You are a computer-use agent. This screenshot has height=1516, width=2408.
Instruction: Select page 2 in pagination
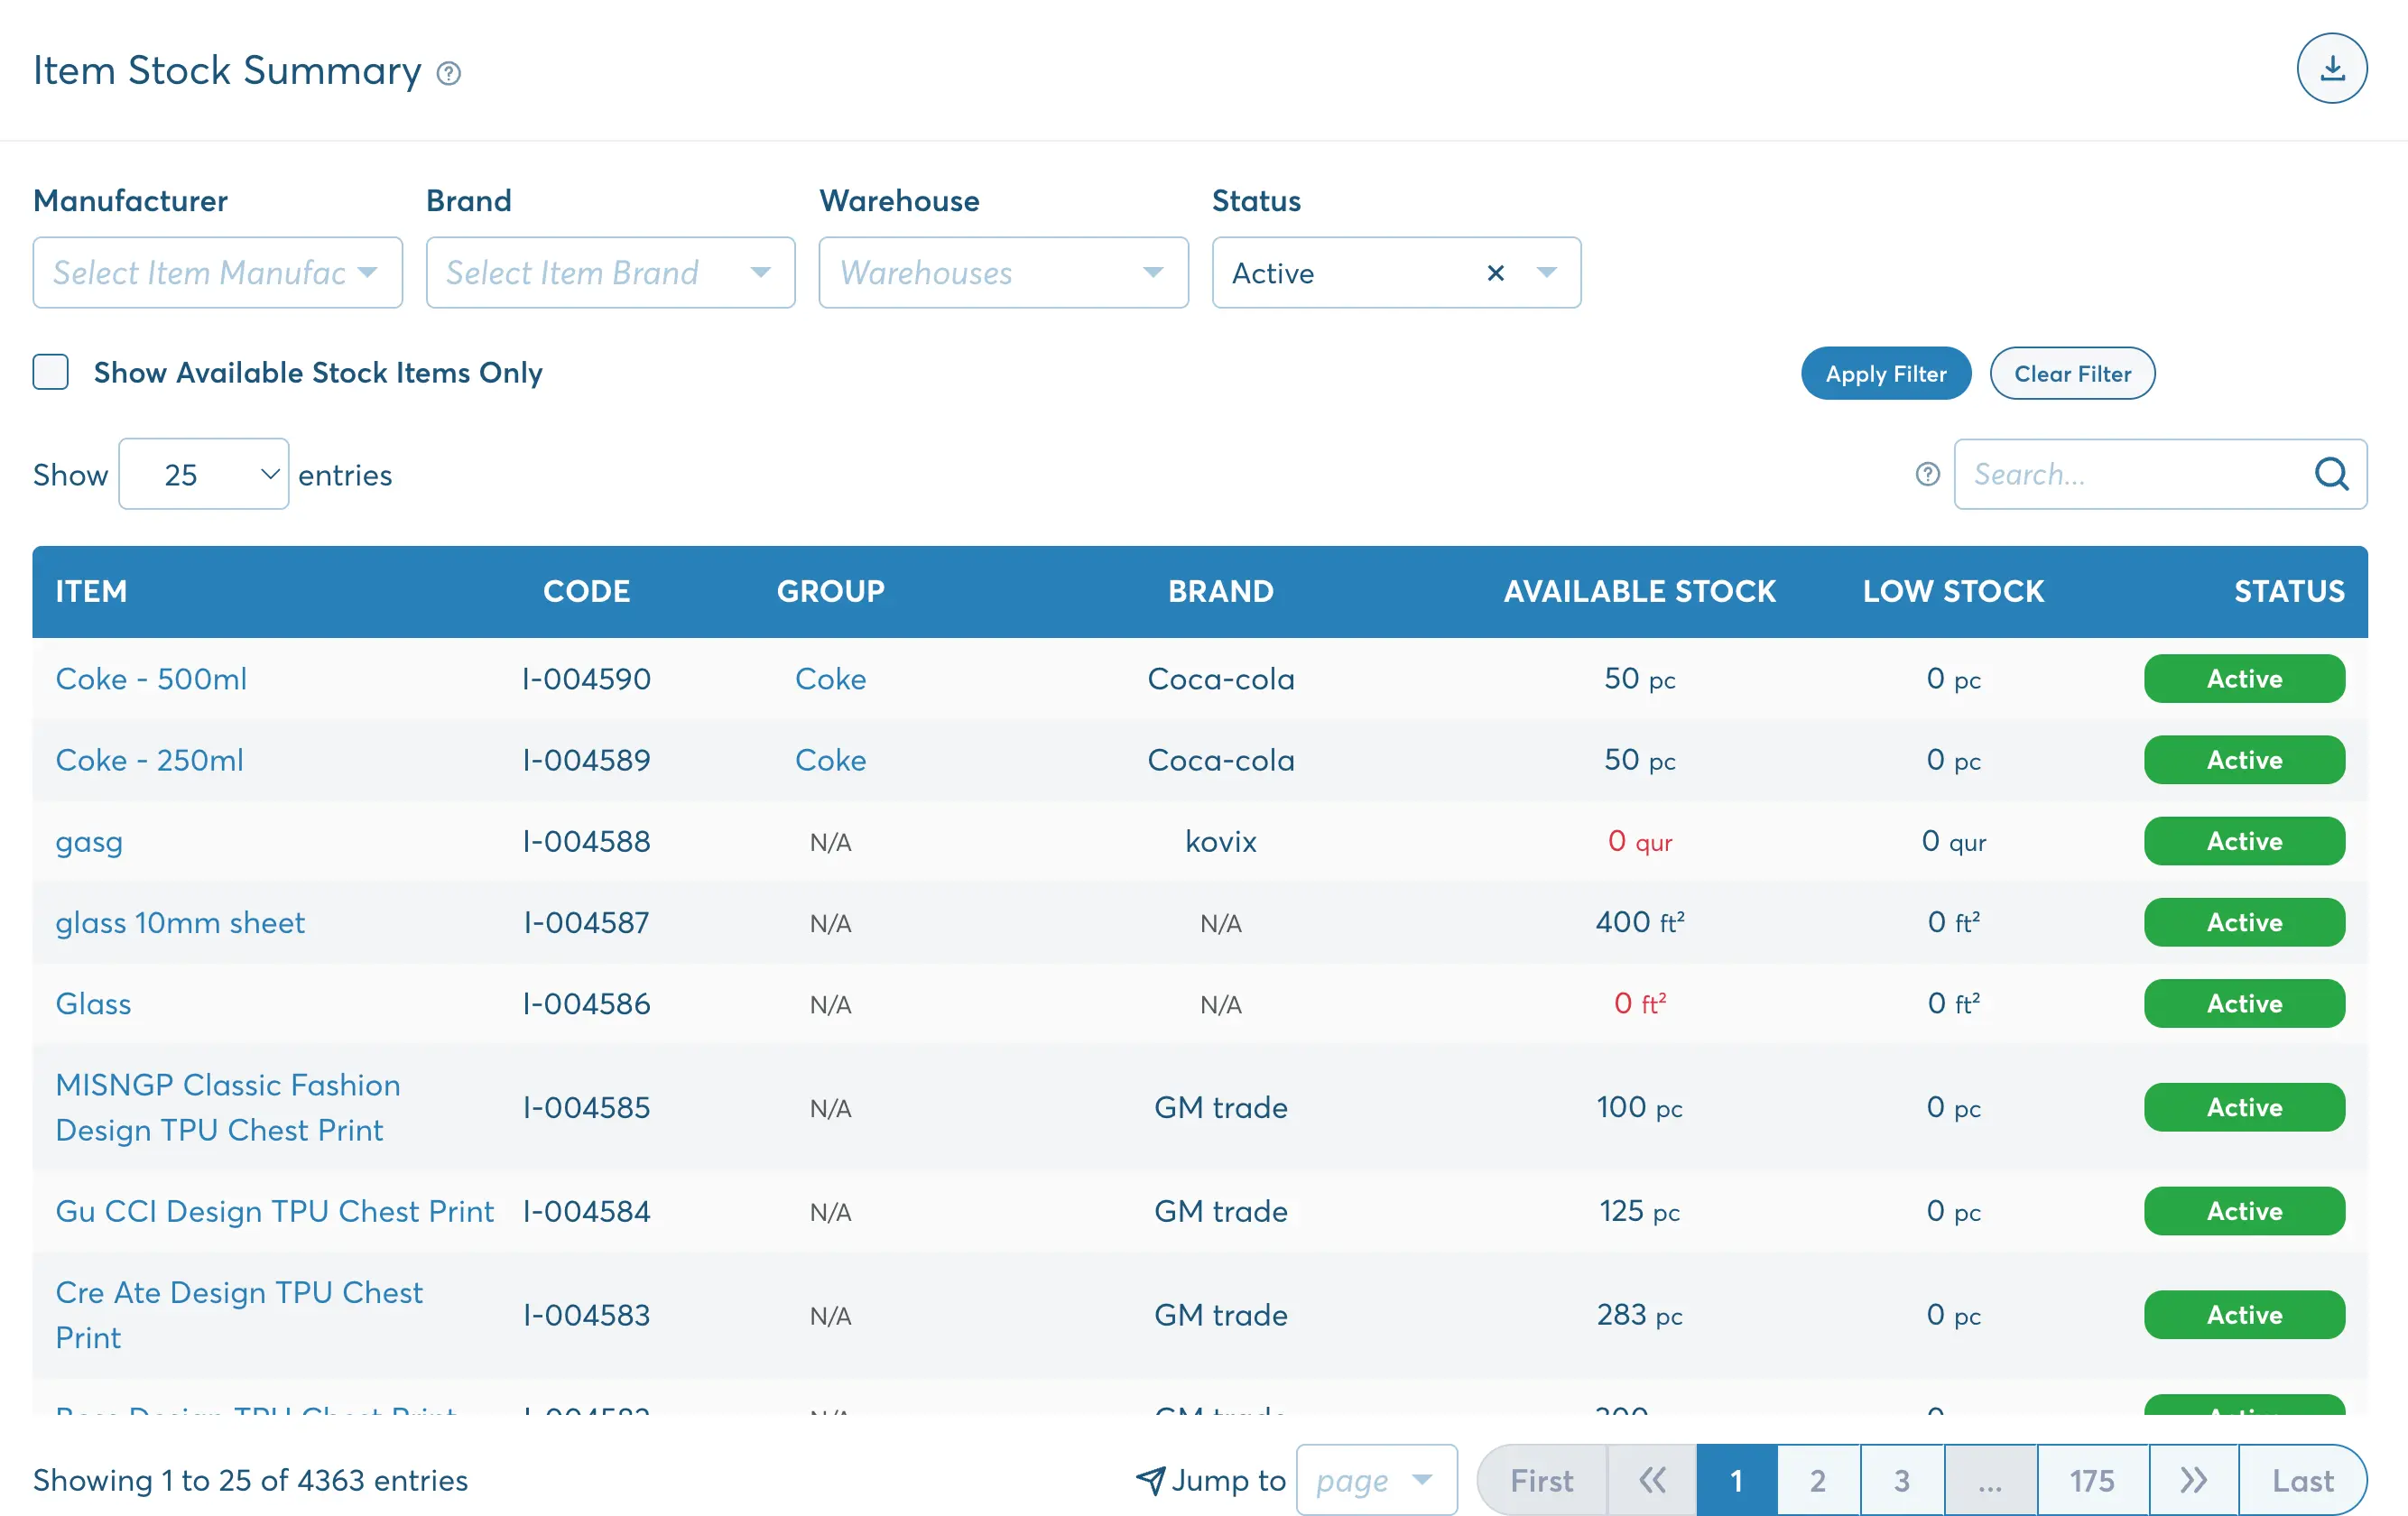1818,1479
